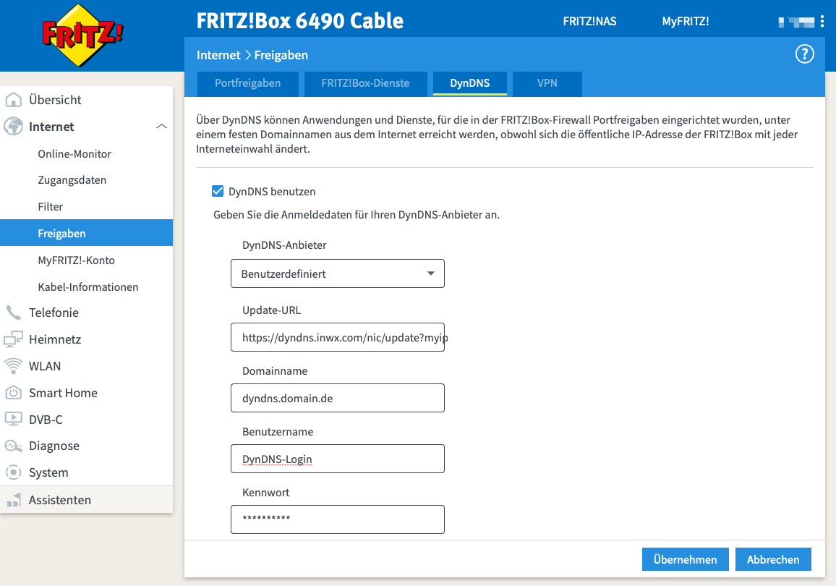The width and height of the screenshot is (836, 586).
Task: Click the Heimnetz computers icon
Action: [x=13, y=339]
